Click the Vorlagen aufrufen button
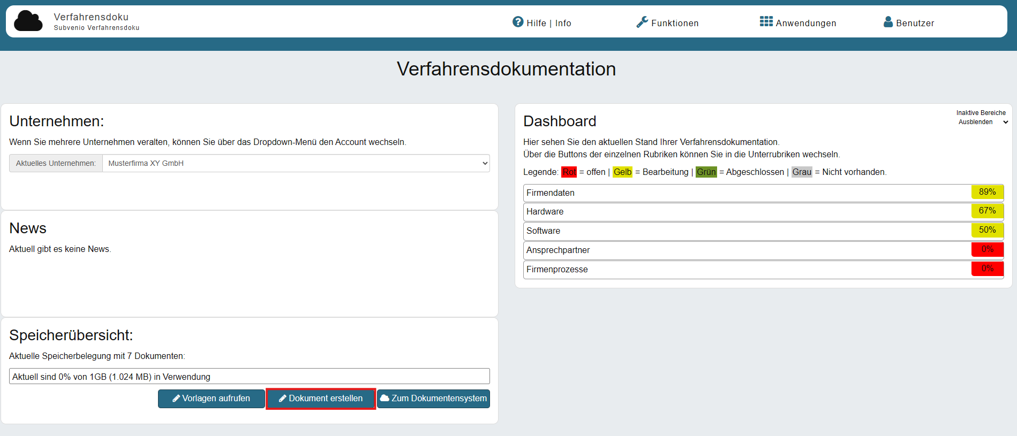This screenshot has width=1017, height=436. coord(212,399)
